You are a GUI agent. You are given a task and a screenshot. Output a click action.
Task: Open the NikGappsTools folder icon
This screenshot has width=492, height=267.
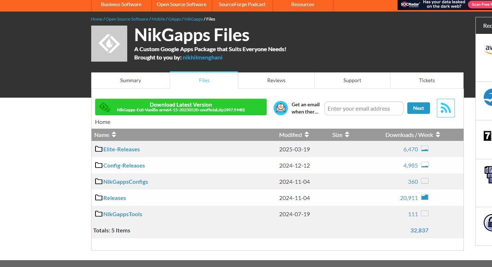99,214
